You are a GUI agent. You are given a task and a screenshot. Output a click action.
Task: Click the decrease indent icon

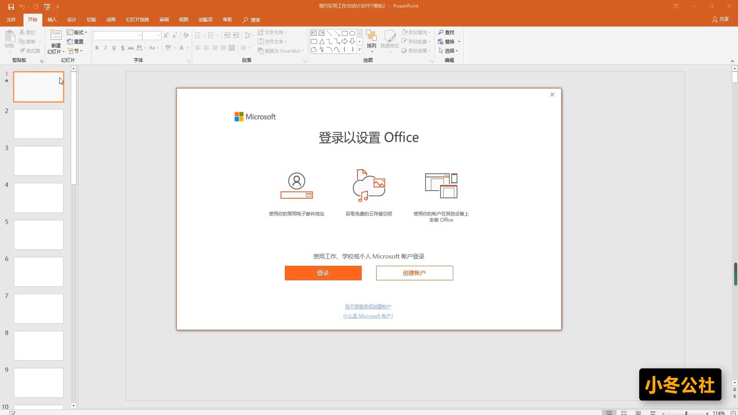coord(227,35)
